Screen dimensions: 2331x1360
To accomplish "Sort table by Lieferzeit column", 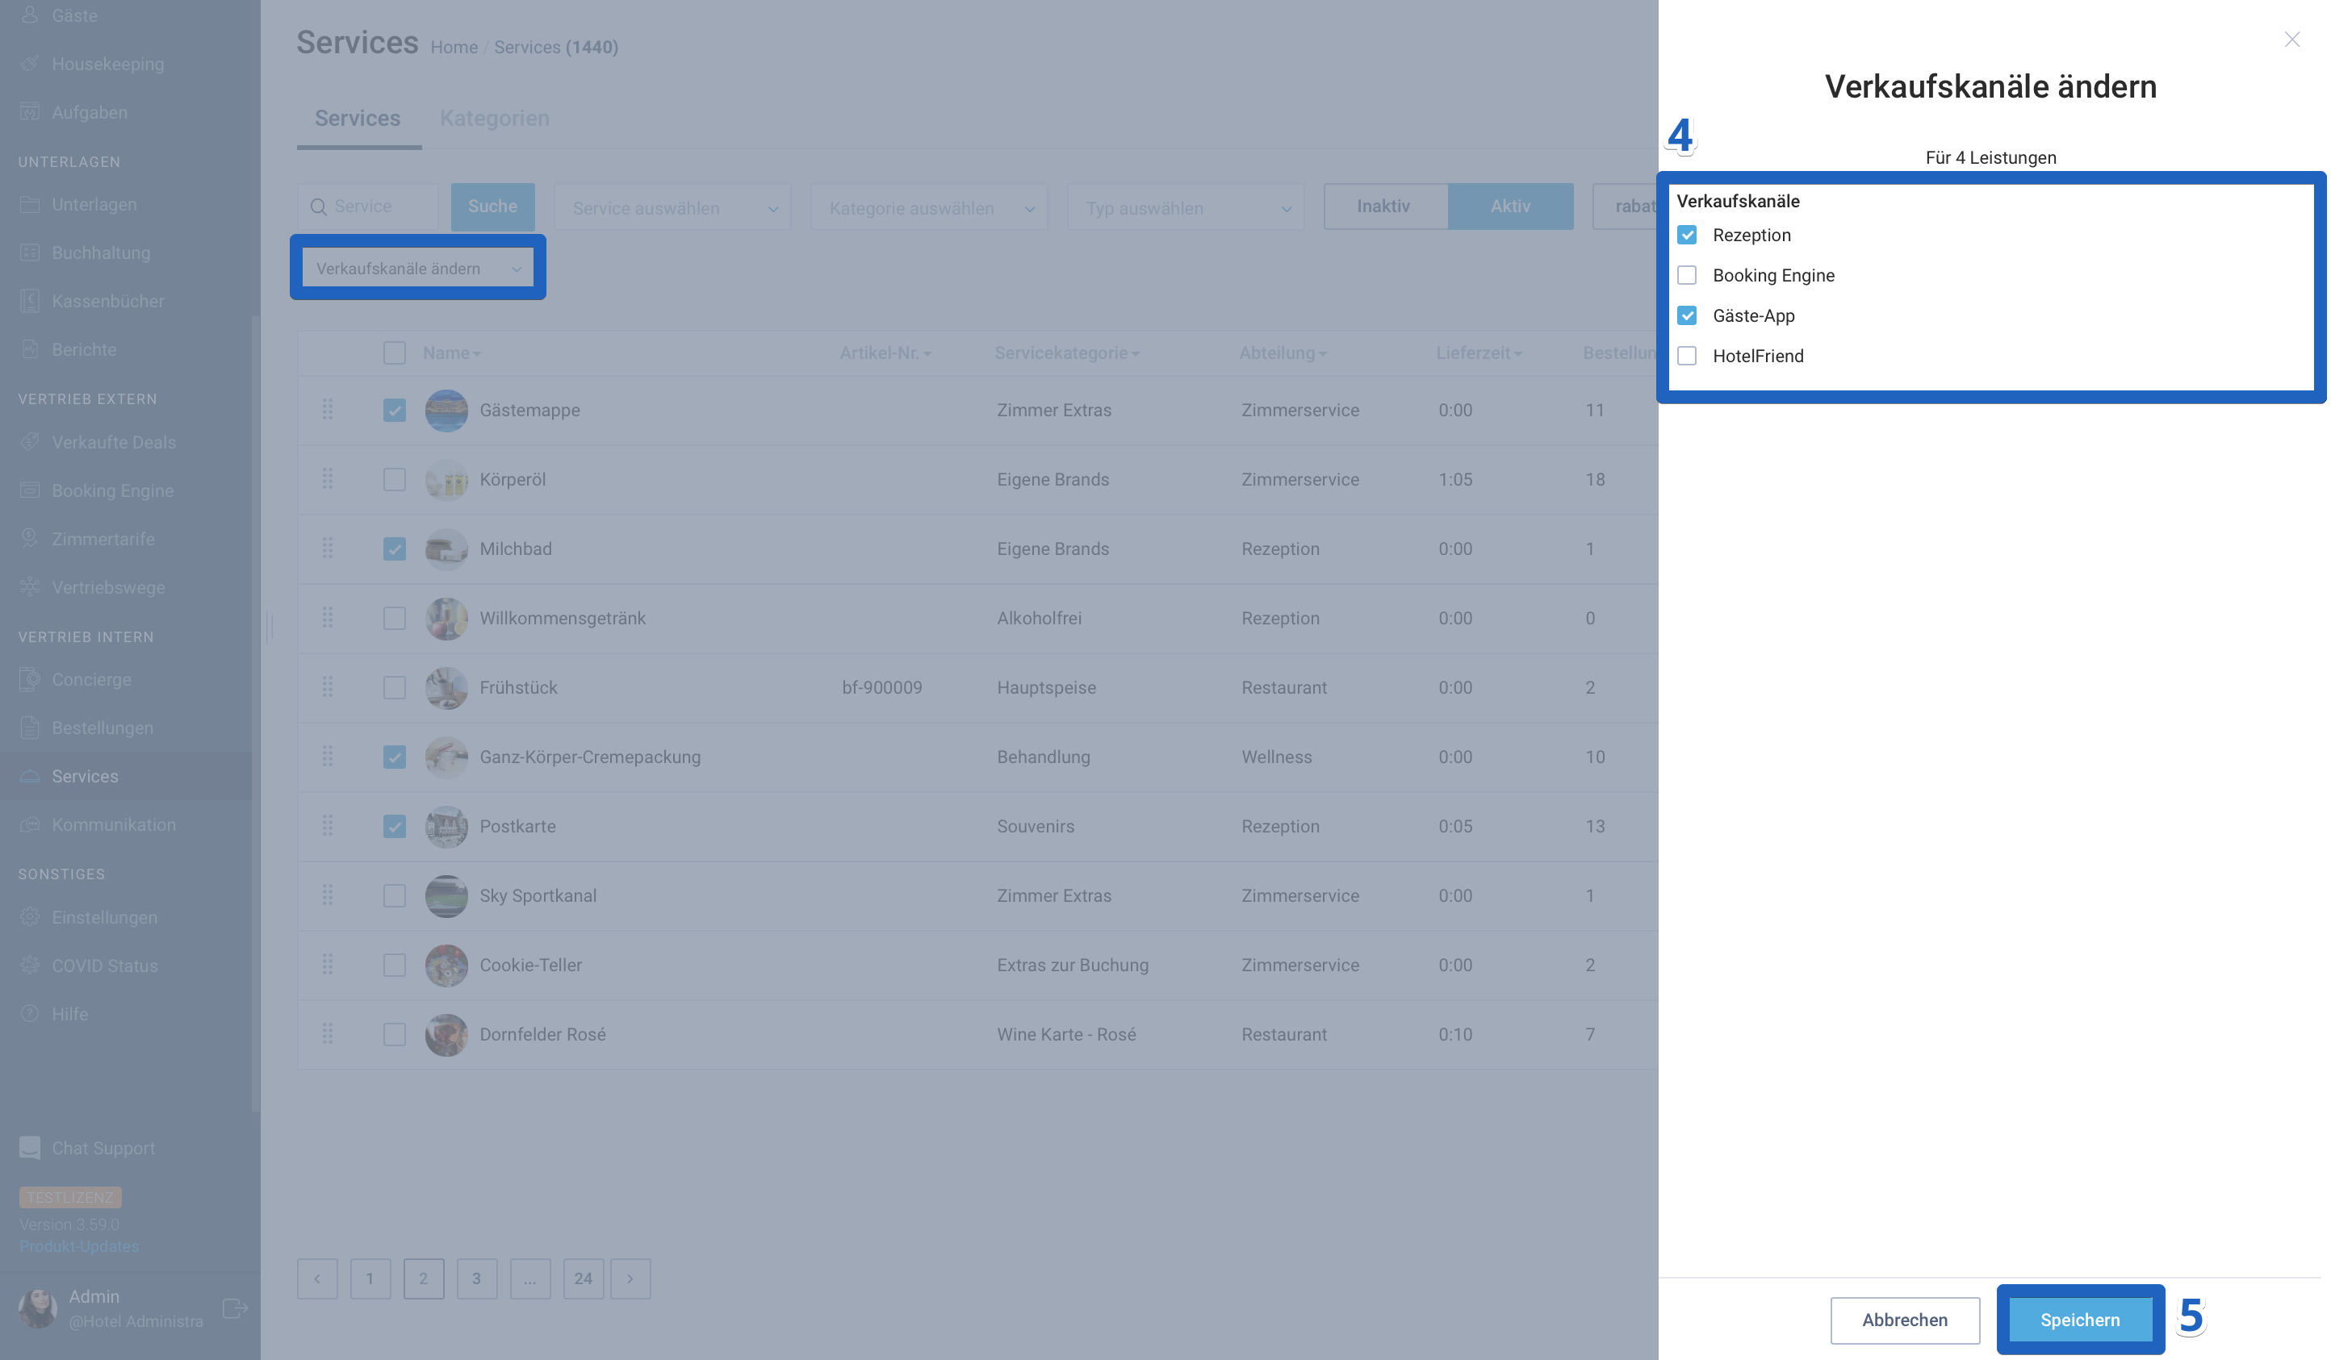I will click(1478, 353).
